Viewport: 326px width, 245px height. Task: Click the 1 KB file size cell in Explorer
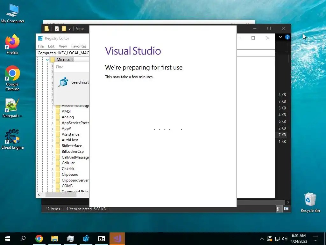click(282, 141)
